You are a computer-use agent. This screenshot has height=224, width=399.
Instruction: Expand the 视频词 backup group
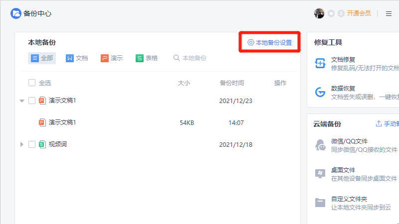21,144
